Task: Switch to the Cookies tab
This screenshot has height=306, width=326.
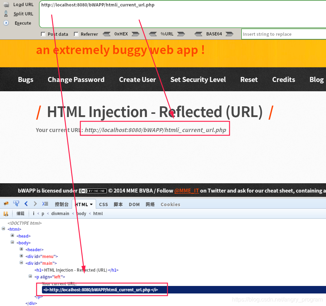Action: [x=170, y=204]
